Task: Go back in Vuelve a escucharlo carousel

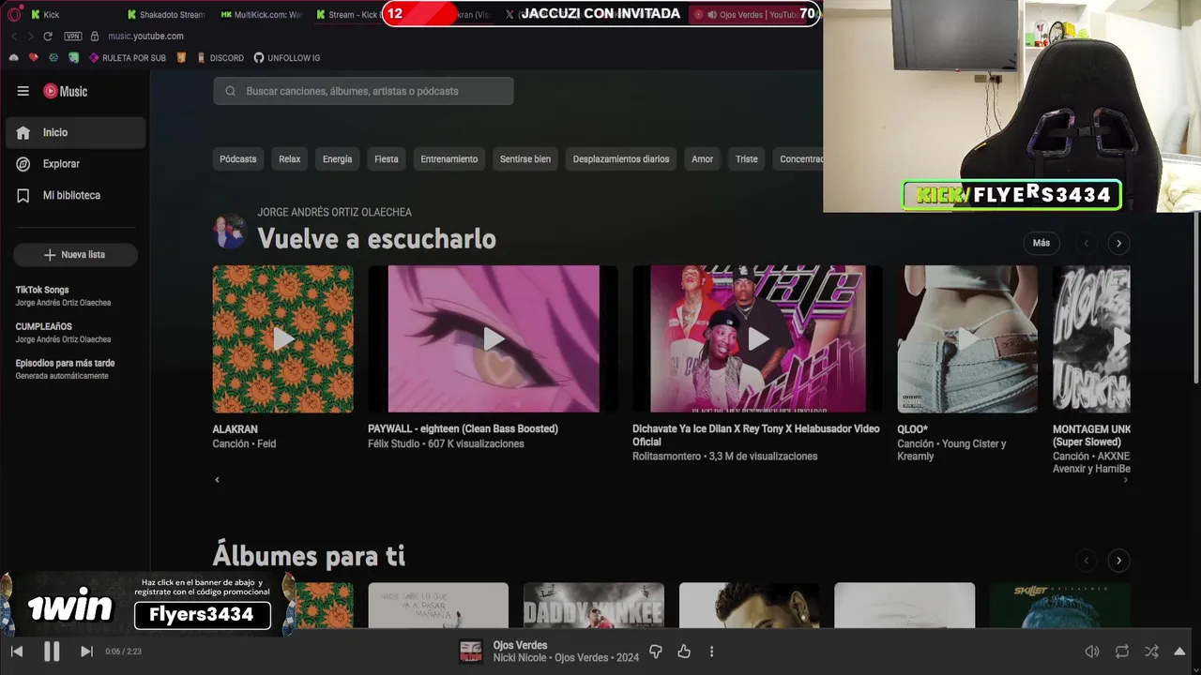Action: 1087,243
